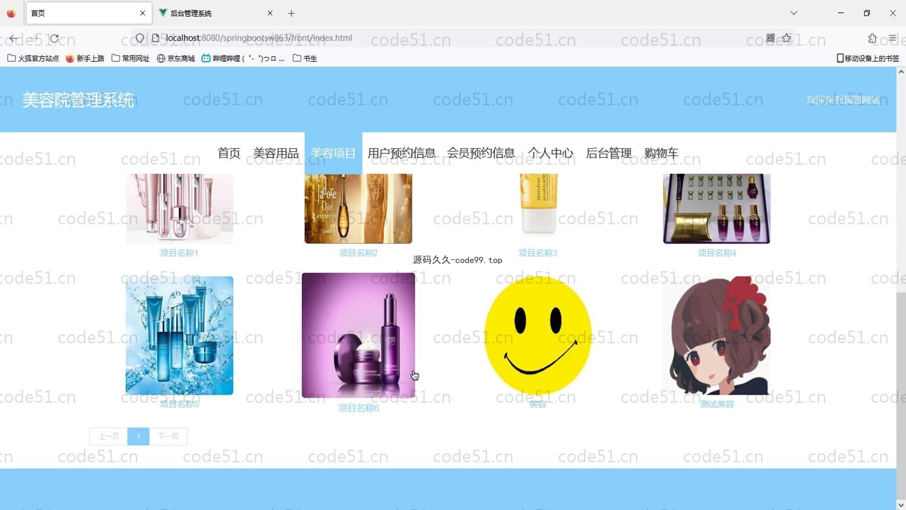
Task: Click the scrollbar up arrow
Action: point(901,72)
